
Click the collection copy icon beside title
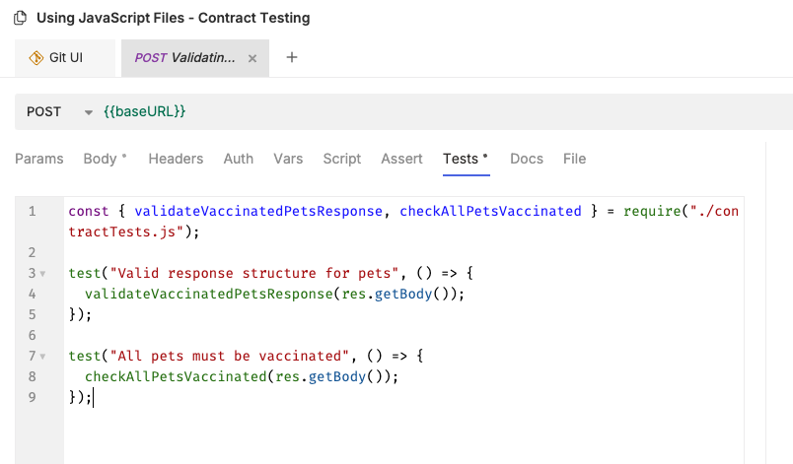20,19
